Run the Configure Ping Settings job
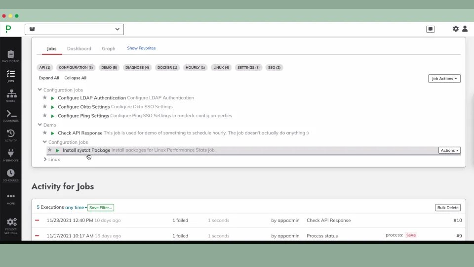This screenshot has width=474, height=267. (x=53, y=116)
